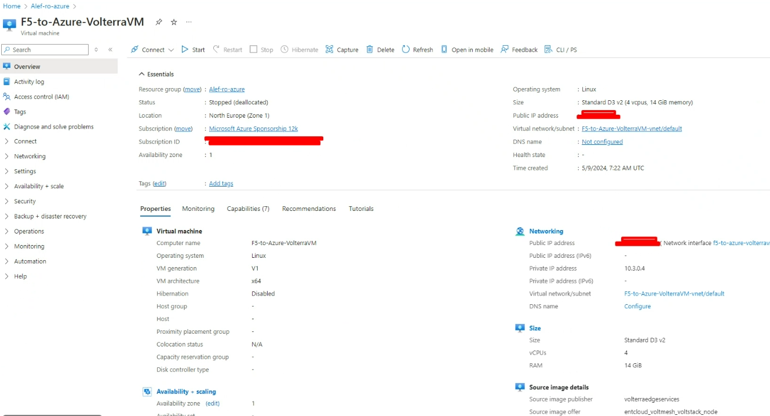
Task: Collapse the sidebar menu with double chevron
Action: click(110, 50)
